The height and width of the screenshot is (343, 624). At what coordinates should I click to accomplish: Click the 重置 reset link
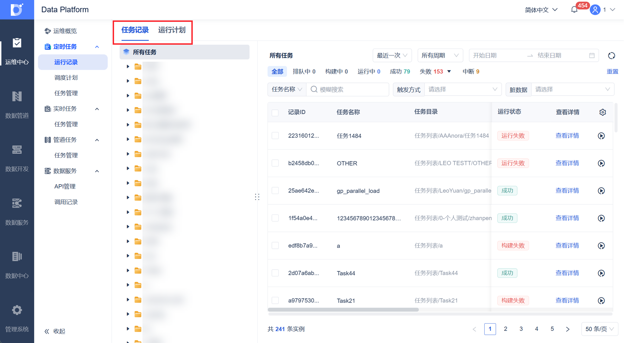pos(612,71)
